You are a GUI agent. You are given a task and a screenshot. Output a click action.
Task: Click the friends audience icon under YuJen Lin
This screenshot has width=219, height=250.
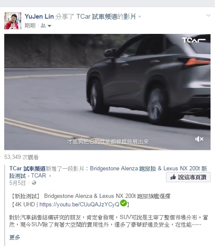pos(43,25)
